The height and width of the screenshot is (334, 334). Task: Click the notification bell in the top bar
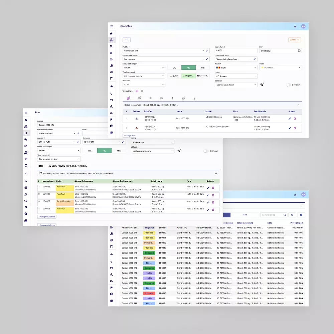[x=295, y=26]
